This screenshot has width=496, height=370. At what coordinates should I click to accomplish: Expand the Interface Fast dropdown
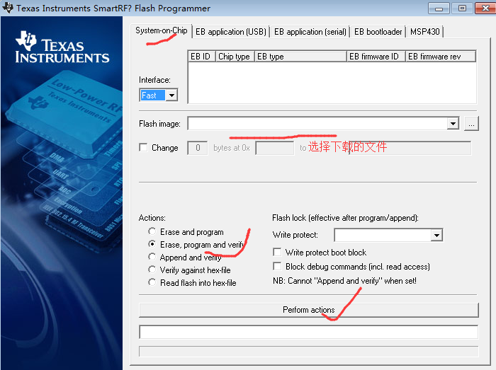tap(171, 95)
